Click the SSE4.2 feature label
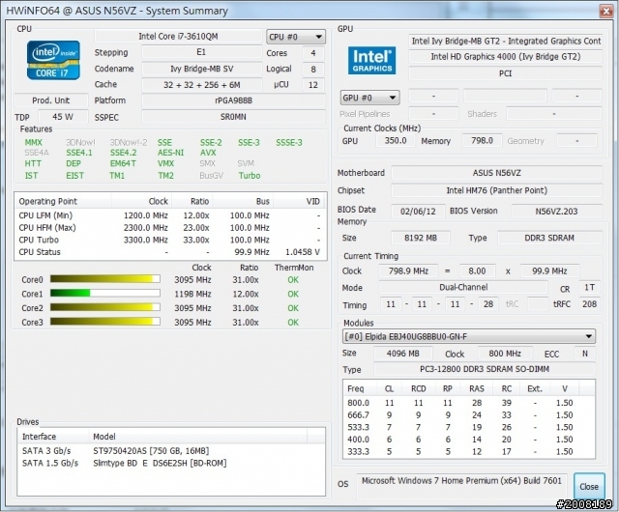This screenshot has height=512, width=619. [x=123, y=153]
